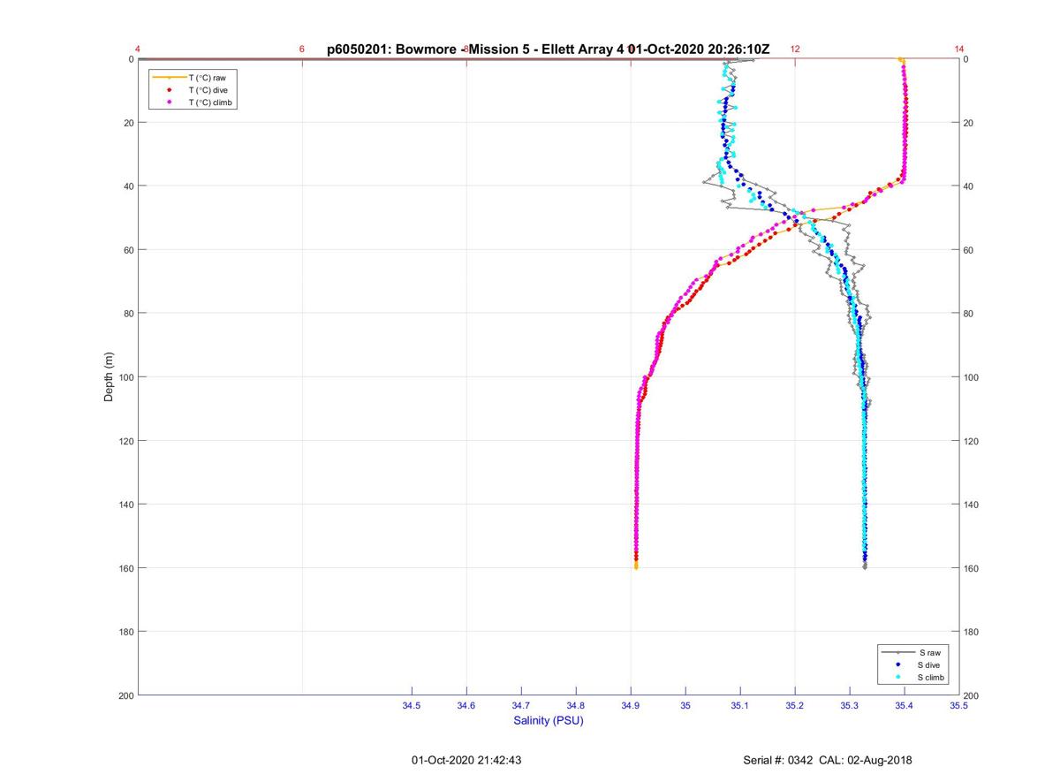Click the 35.4 salinity tick label
Screen dimensions: 1060x782
(x=905, y=706)
